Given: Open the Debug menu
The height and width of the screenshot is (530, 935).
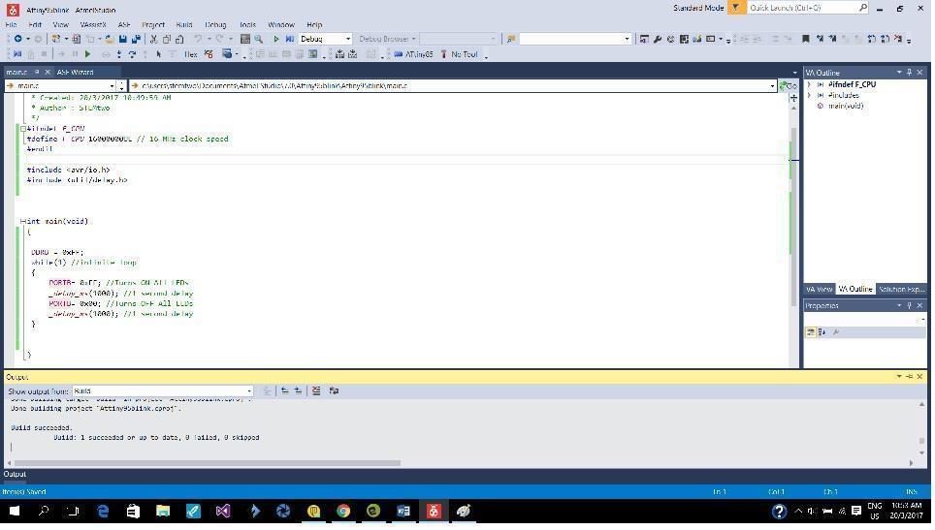Looking at the screenshot, I should pyautogui.click(x=215, y=24).
